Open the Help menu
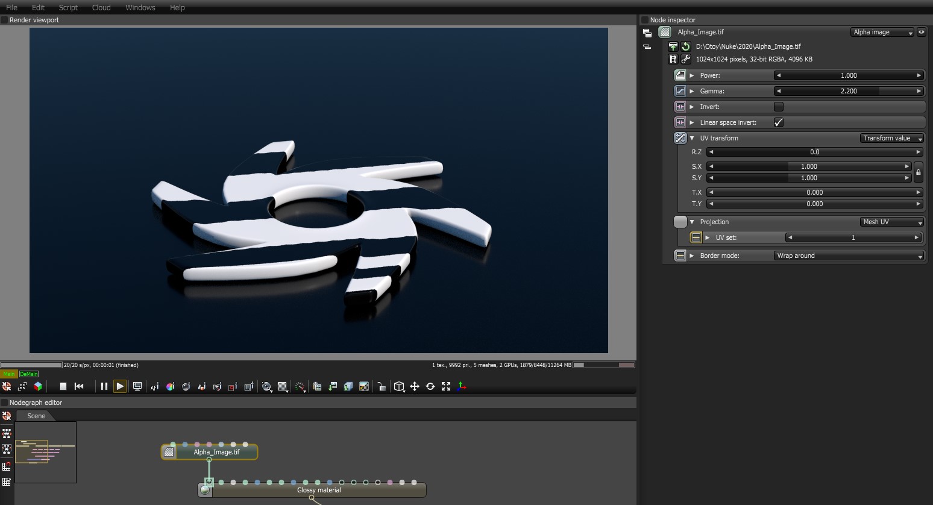Viewport: 933px width, 505px height. click(x=177, y=7)
